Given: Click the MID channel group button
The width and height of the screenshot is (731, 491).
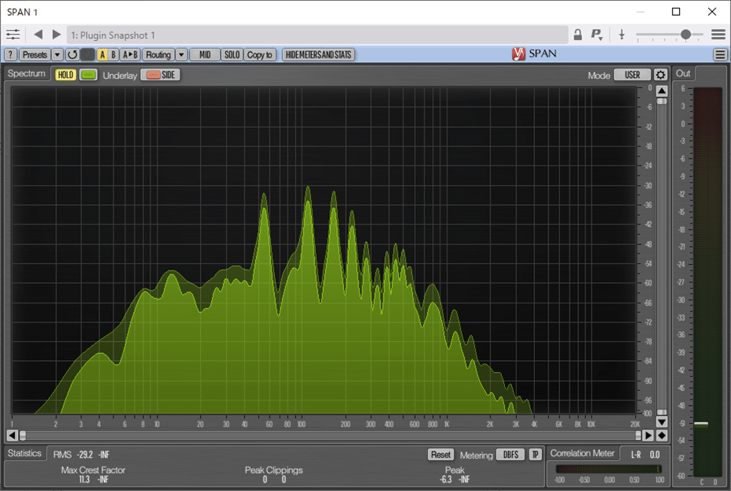Looking at the screenshot, I should (x=205, y=54).
